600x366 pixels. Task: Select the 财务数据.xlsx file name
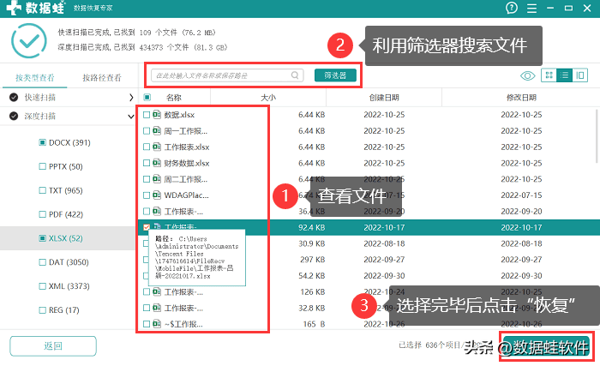(187, 163)
